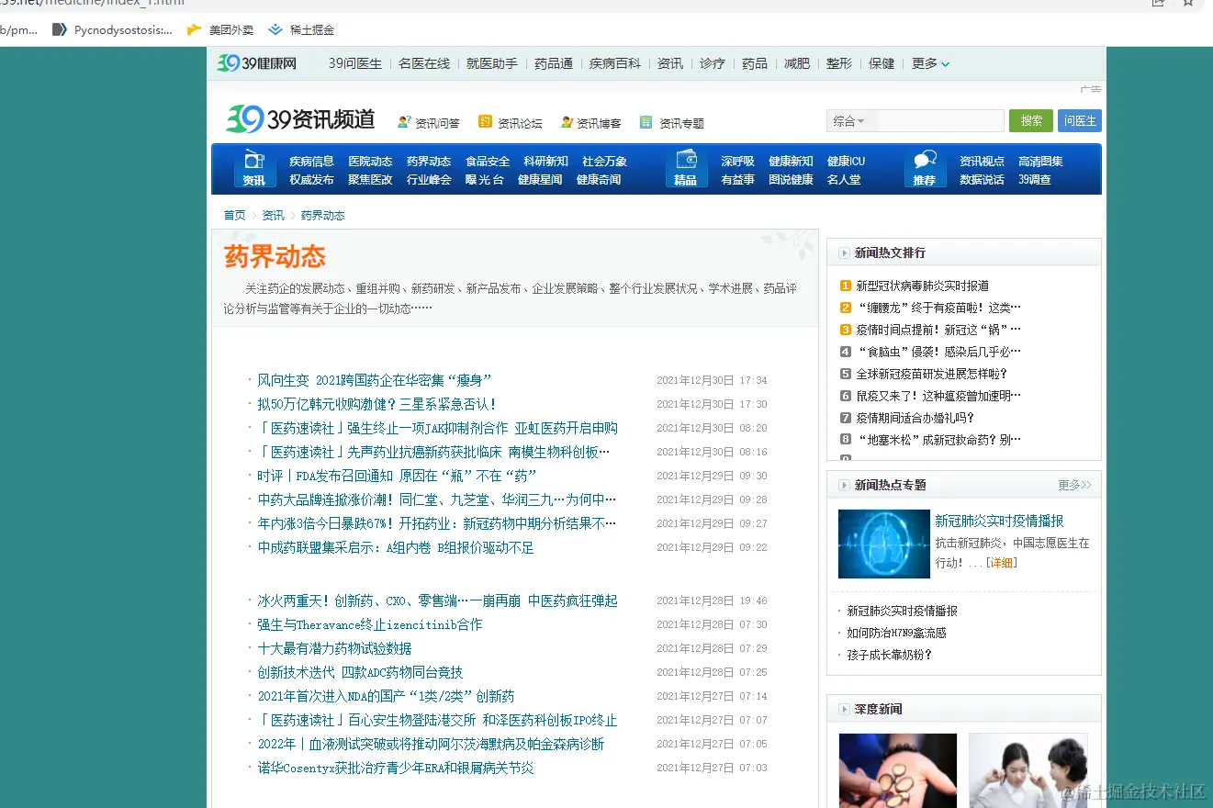
Task: Click 更多>> in 新闻热点专题 panel
Action: point(1074,485)
